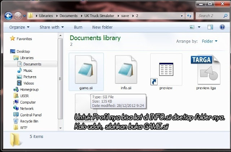Click the Favorites star icon
The image size is (231, 152).
(13, 39)
